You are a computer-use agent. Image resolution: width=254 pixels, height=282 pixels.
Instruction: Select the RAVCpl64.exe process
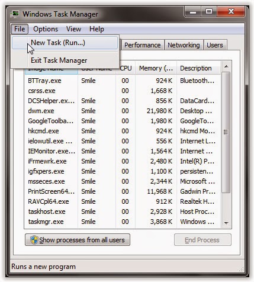pyautogui.click(x=123, y=201)
